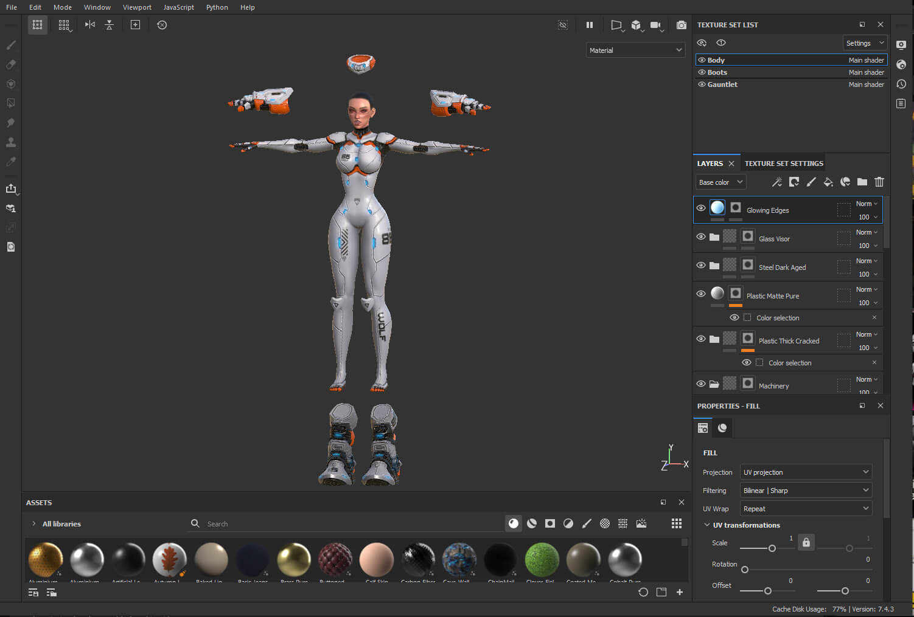Image resolution: width=914 pixels, height=617 pixels.
Task: Open the Viewport menu
Action: [x=137, y=7]
